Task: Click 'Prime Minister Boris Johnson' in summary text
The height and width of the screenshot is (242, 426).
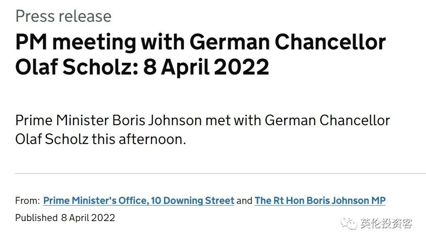Action: (108, 120)
